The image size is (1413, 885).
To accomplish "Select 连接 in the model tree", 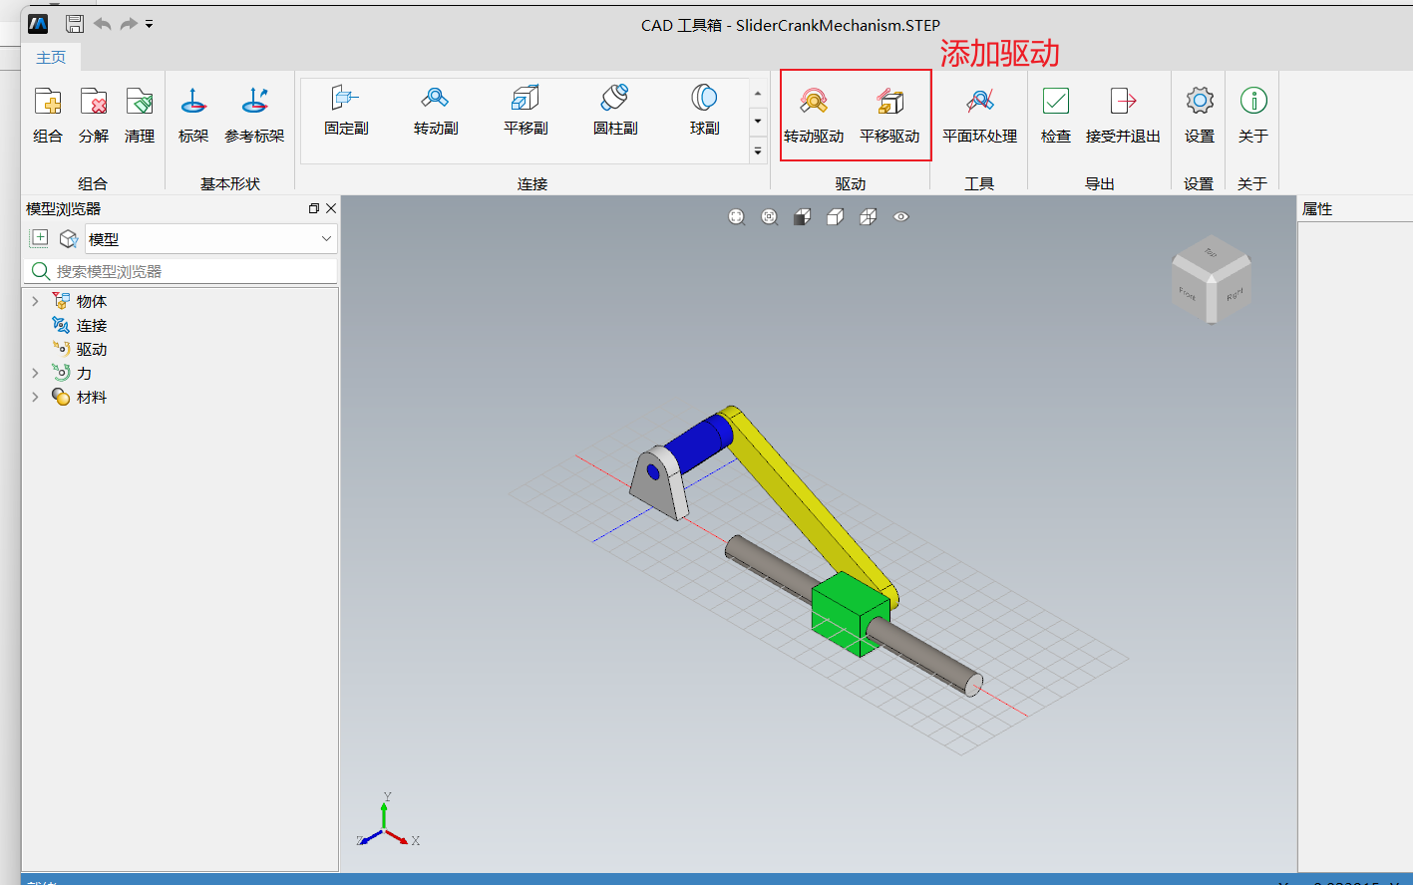I will pyautogui.click(x=92, y=326).
